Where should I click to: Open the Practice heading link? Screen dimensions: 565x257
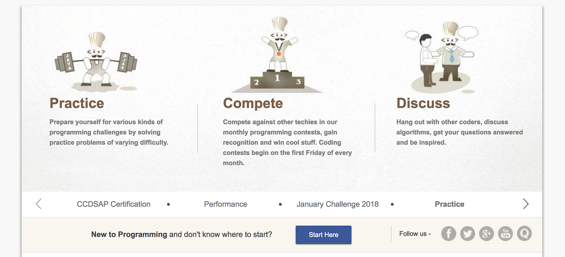(x=77, y=103)
